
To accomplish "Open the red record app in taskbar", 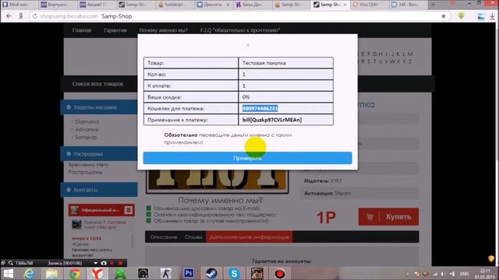I will [280, 273].
